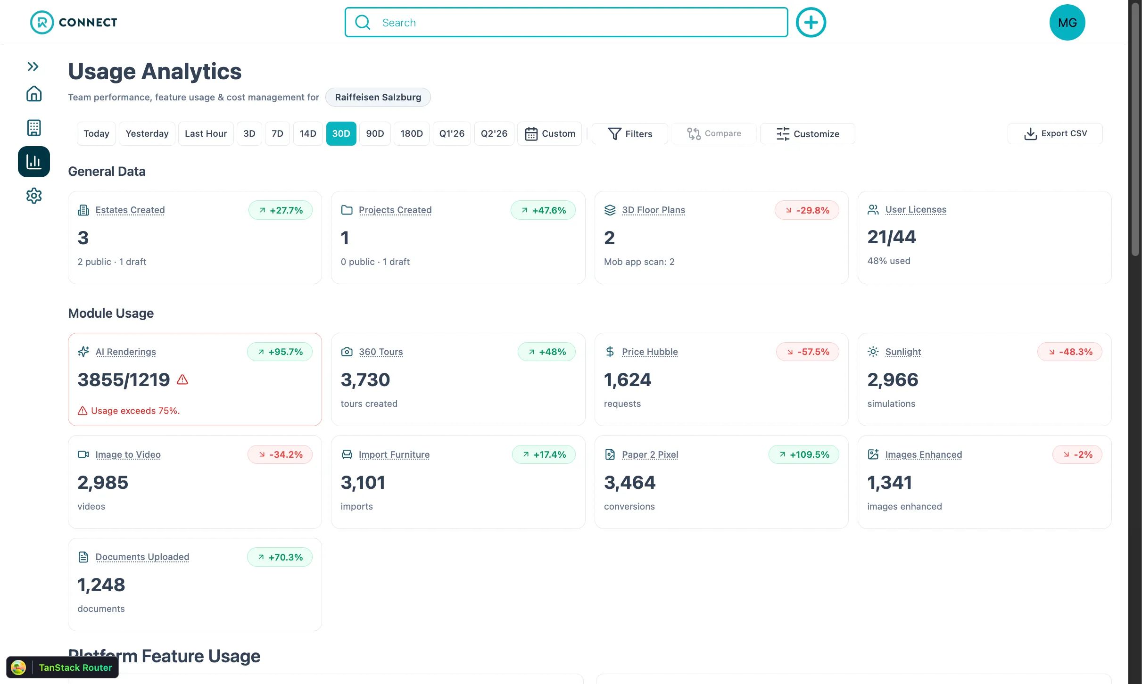The width and height of the screenshot is (1142, 684).
Task: Open the analytics bar chart sidebar icon
Action: click(x=34, y=162)
